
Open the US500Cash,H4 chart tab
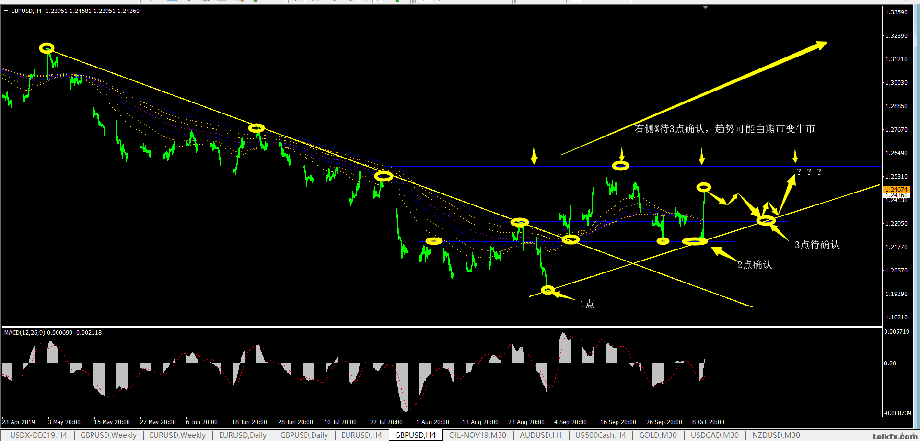(x=600, y=435)
